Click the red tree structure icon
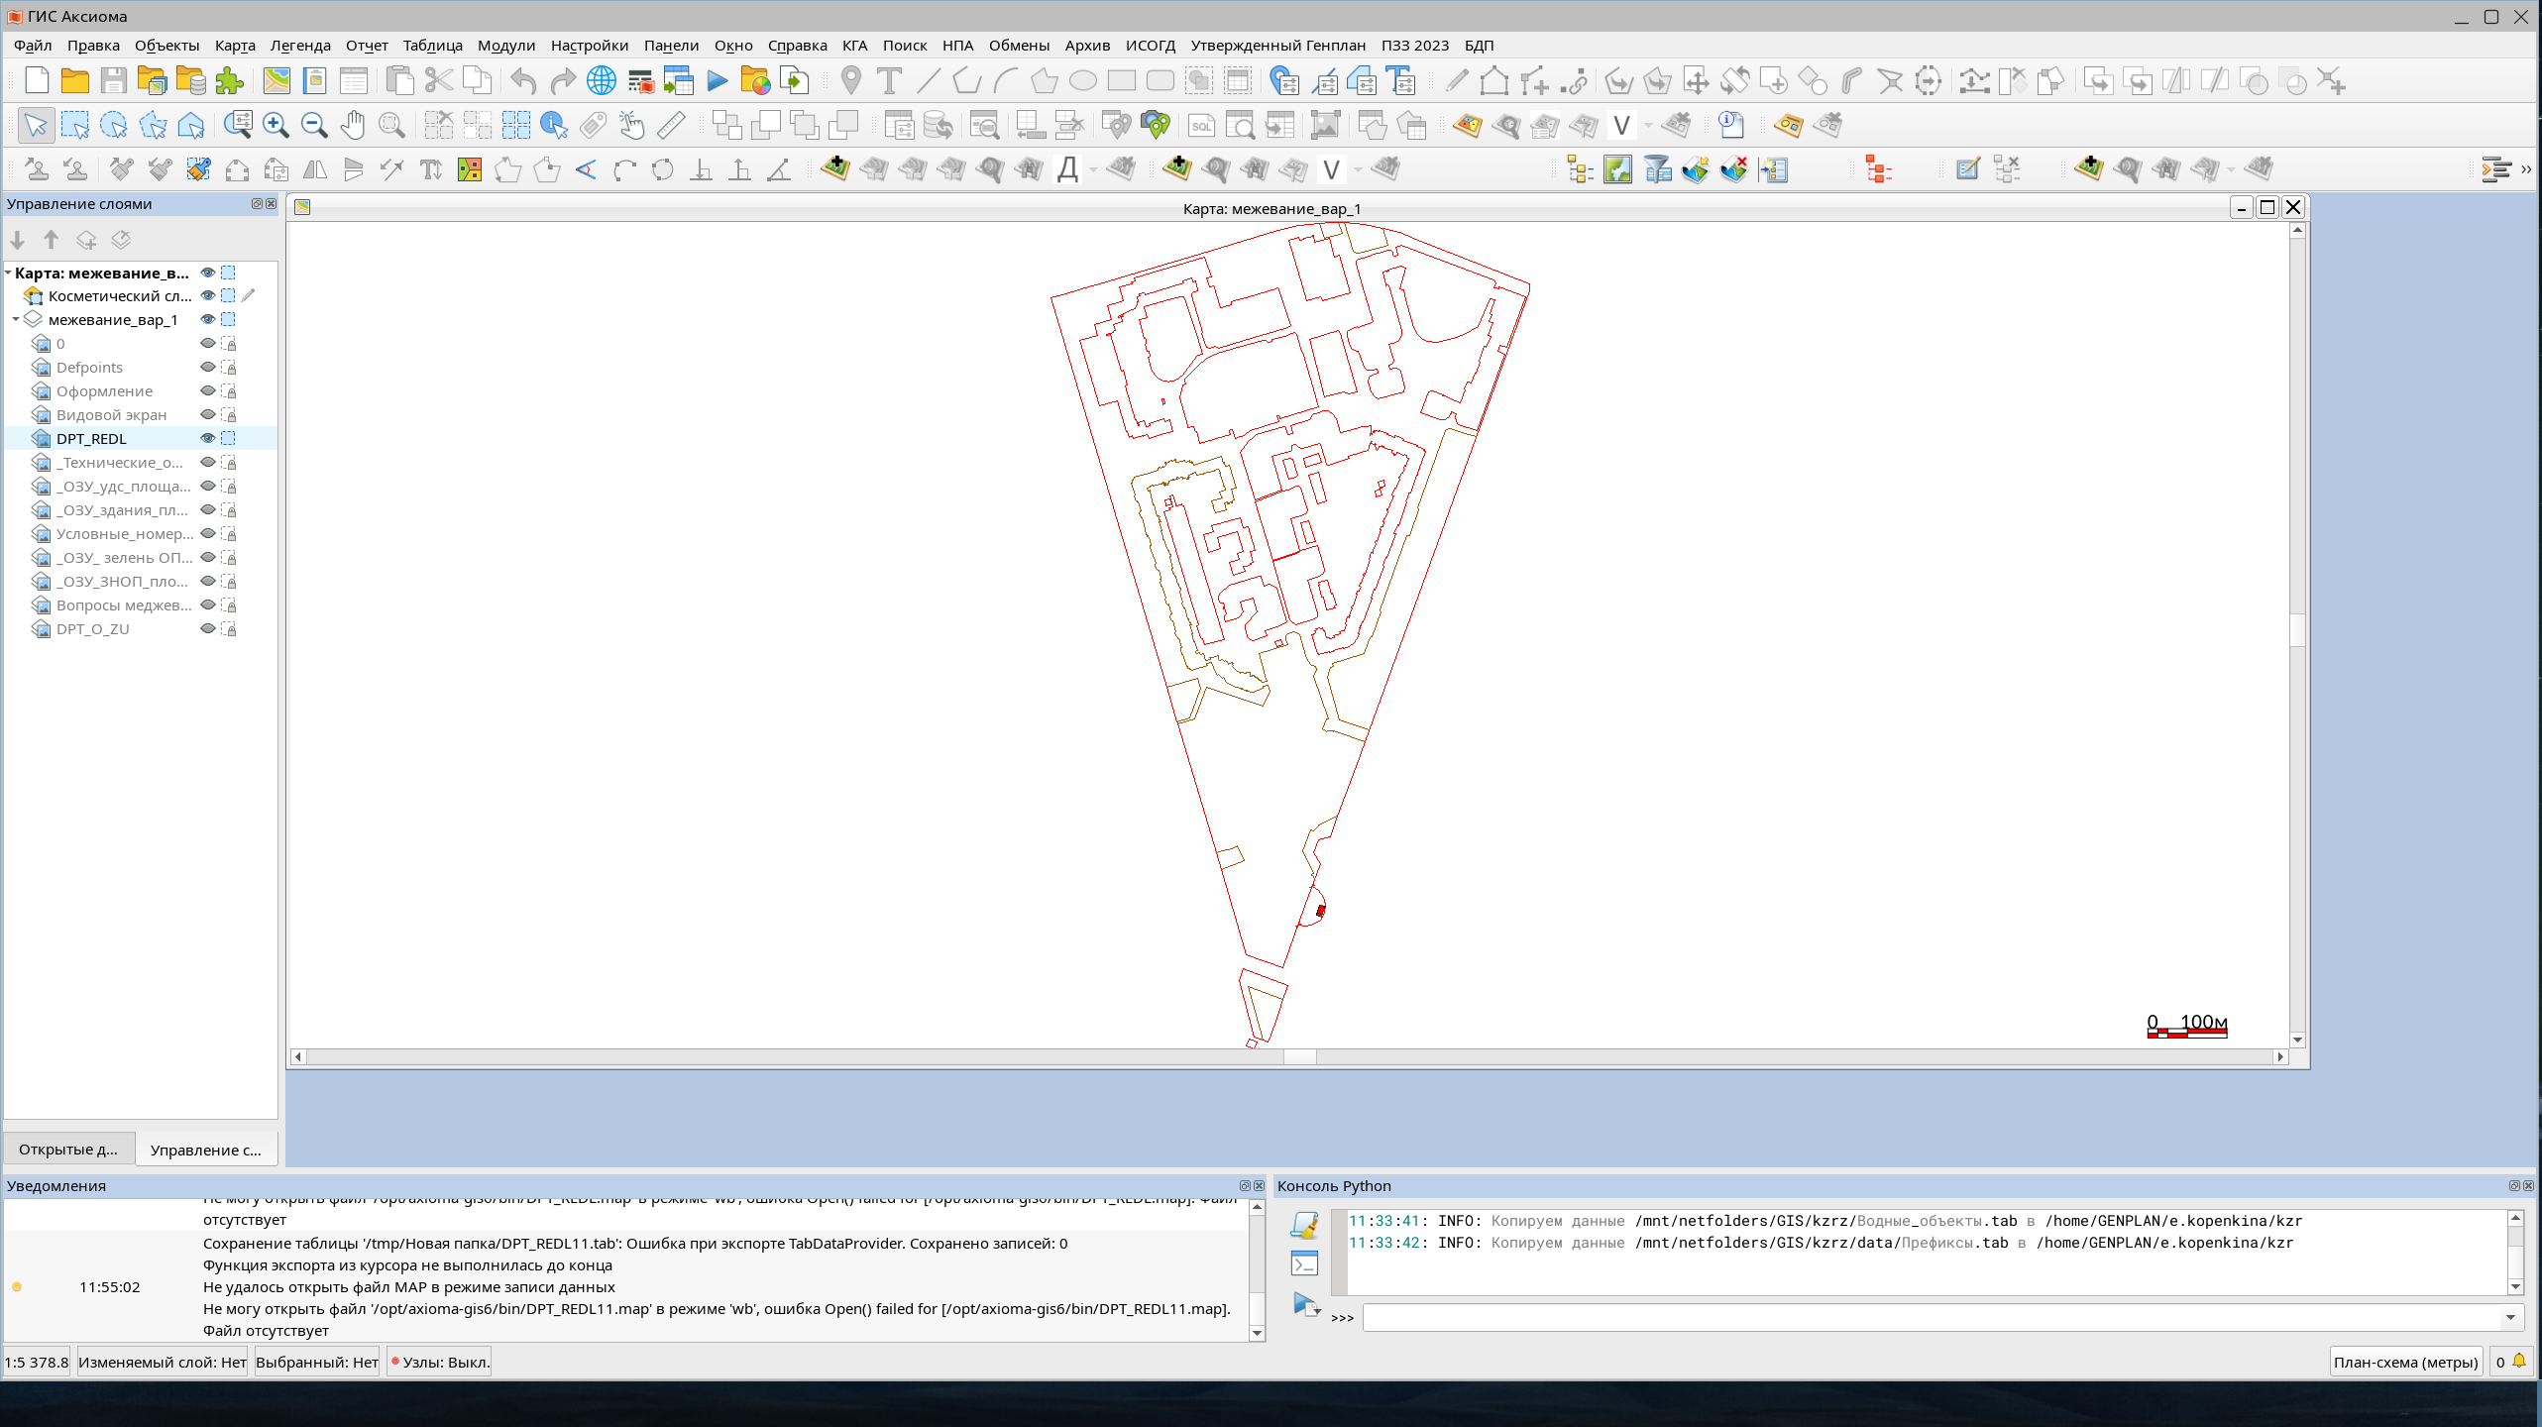 click(x=1878, y=169)
